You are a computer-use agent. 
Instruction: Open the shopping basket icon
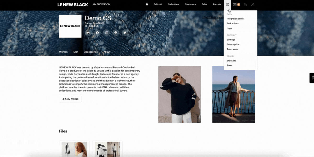pos(245,4)
